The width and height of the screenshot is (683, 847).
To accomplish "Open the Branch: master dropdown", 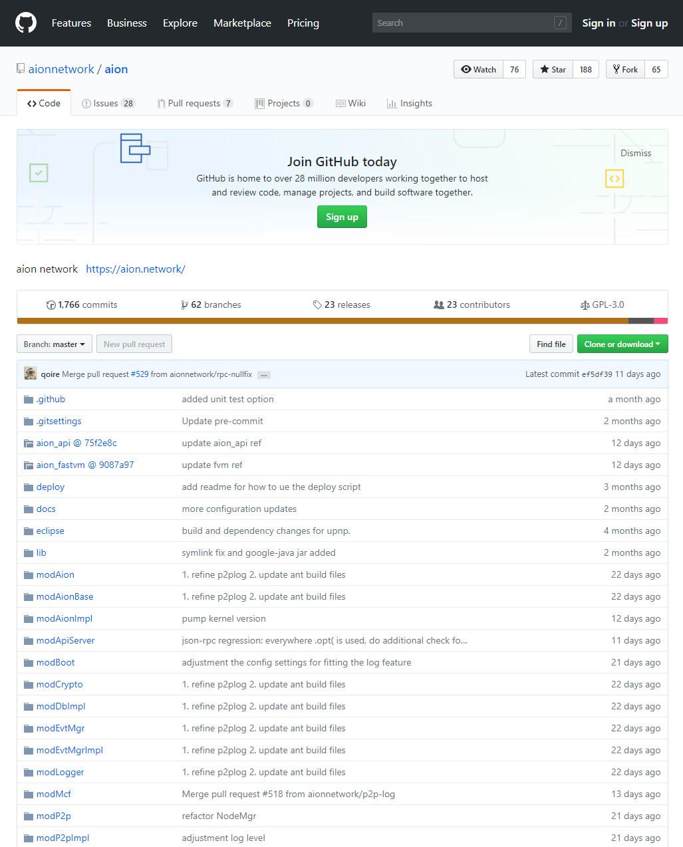I will pyautogui.click(x=55, y=344).
